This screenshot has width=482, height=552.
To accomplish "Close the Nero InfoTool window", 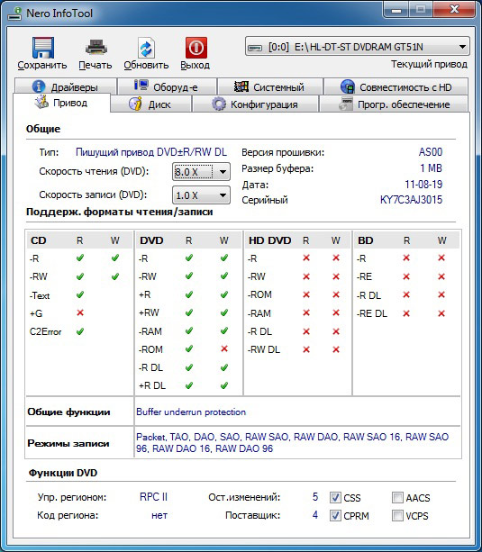I will [x=454, y=10].
